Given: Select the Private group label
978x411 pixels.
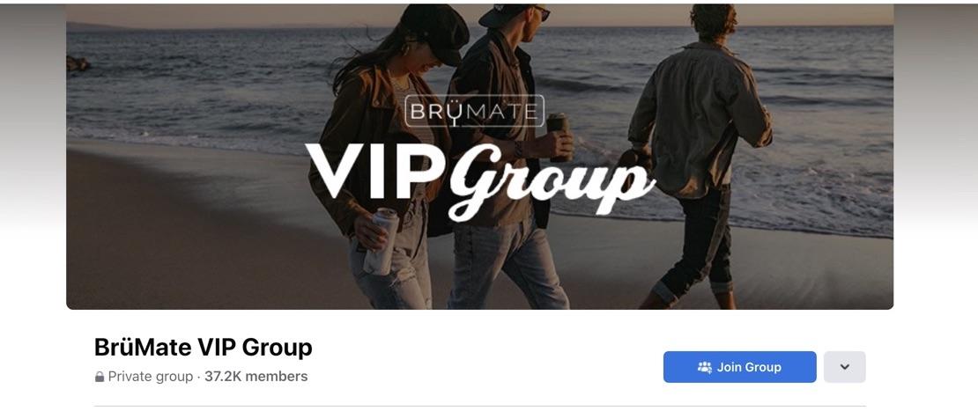Looking at the screenshot, I should pyautogui.click(x=151, y=376).
